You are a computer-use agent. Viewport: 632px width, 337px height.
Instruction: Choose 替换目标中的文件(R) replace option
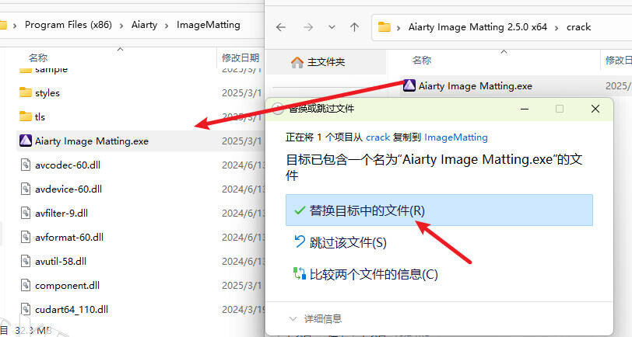pos(439,210)
